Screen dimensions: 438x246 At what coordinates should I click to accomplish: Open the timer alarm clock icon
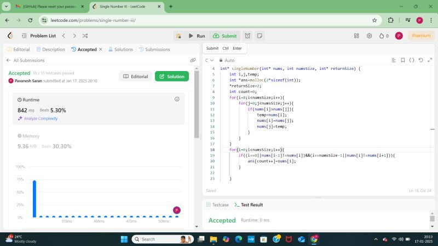247,36
